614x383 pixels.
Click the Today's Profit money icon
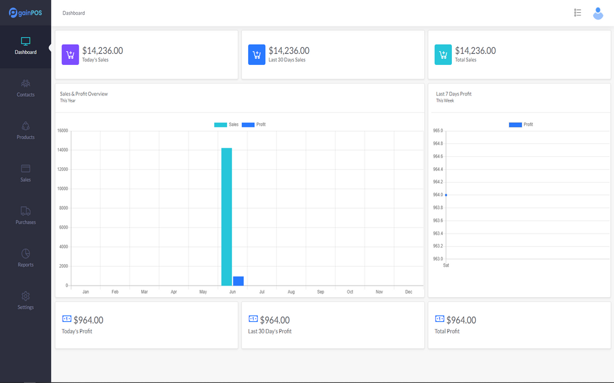click(x=67, y=319)
